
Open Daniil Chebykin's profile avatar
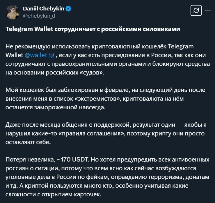pyautogui.click(x=12, y=12)
